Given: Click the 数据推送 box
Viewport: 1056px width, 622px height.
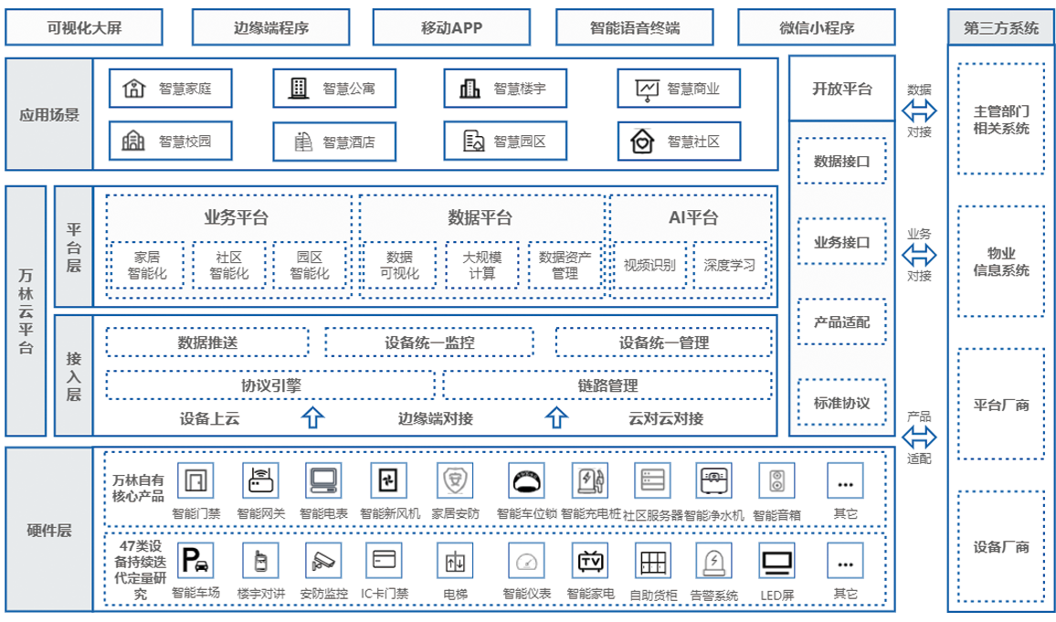Looking at the screenshot, I should [x=207, y=343].
